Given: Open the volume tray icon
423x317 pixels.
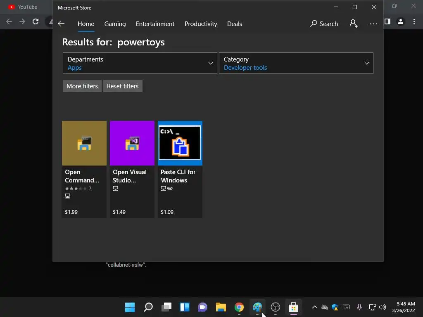Looking at the screenshot, I should [x=383, y=307].
